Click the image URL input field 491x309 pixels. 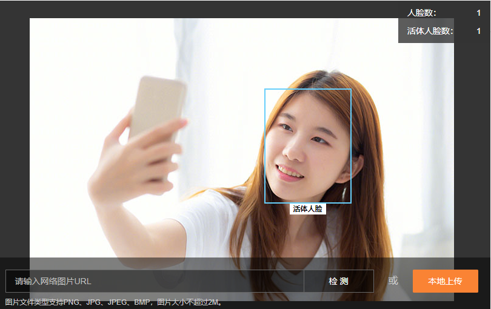tap(155, 281)
